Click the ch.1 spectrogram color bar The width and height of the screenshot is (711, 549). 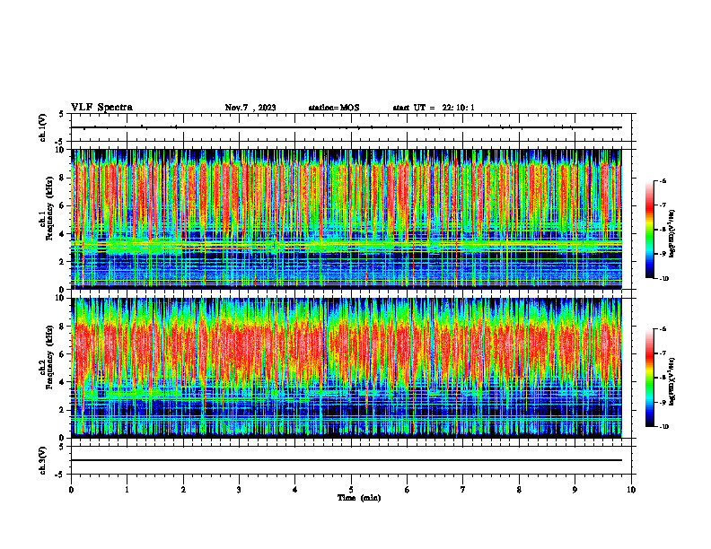pyautogui.click(x=649, y=230)
